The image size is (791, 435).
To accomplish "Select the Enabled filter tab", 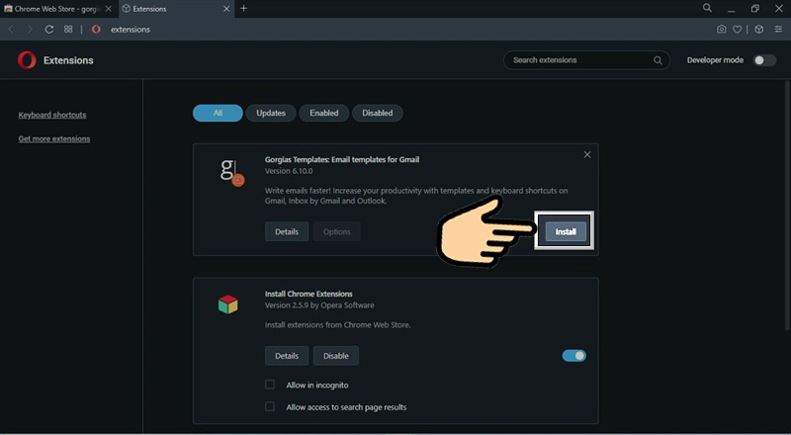I will coord(324,113).
